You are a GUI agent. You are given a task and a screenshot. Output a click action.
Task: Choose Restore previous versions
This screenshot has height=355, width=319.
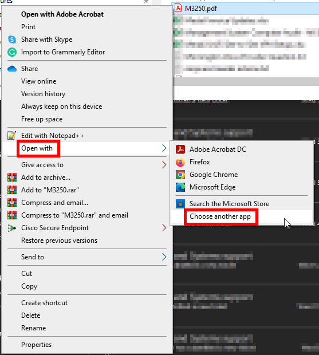pos(88,240)
